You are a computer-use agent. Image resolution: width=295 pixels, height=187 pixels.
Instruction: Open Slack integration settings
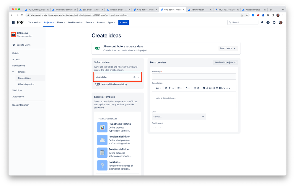(x=21, y=105)
